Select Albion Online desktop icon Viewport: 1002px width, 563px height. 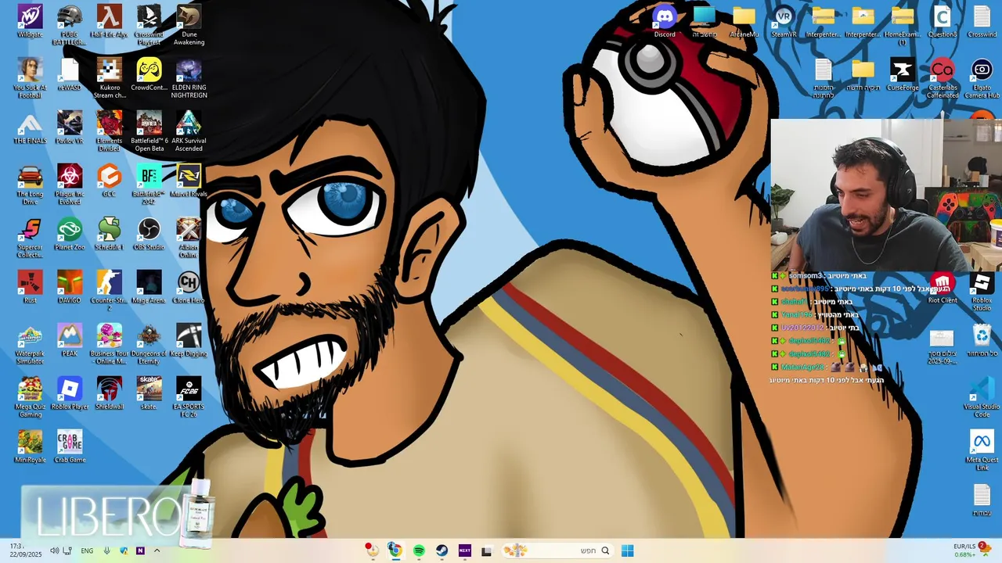pyautogui.click(x=189, y=238)
